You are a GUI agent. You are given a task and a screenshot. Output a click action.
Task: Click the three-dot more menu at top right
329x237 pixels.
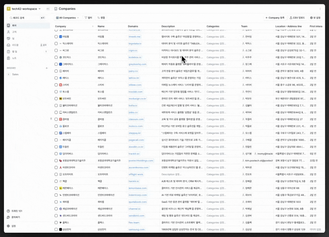click(x=320, y=9)
